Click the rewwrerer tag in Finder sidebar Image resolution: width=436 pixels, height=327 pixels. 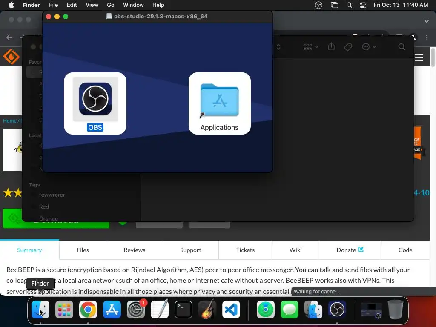pos(52,195)
